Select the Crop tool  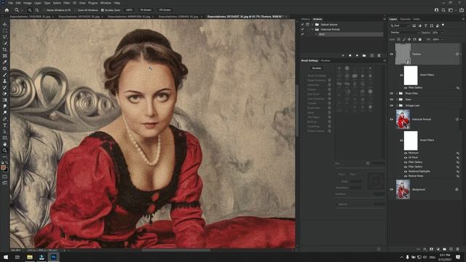click(5, 49)
